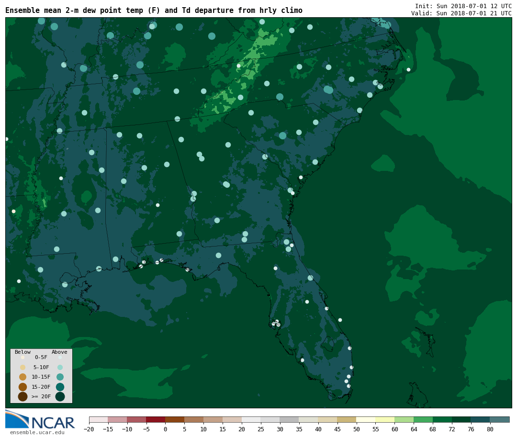
Task: Select the brown swatch between 0 and 5
Action: (175, 419)
